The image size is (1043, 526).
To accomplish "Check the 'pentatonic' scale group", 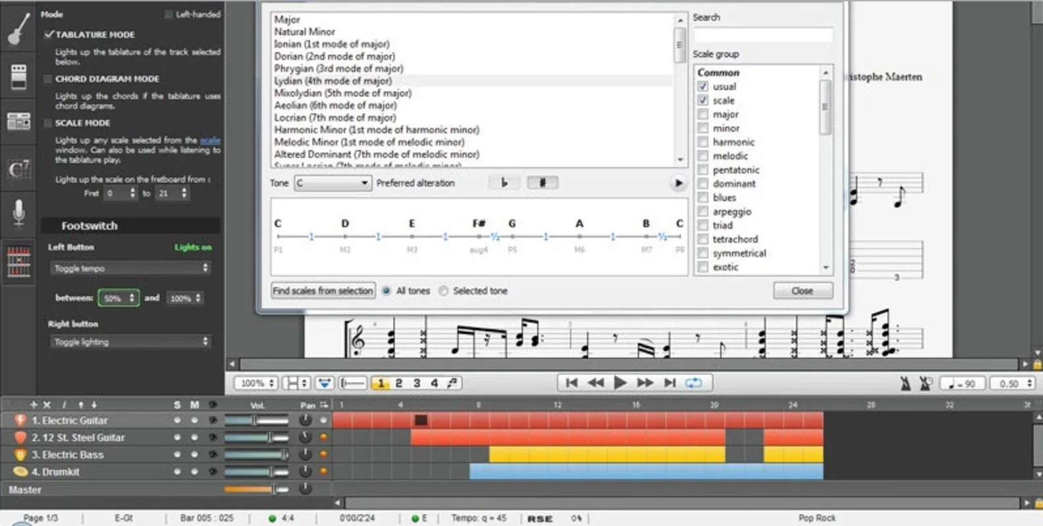I will (703, 170).
